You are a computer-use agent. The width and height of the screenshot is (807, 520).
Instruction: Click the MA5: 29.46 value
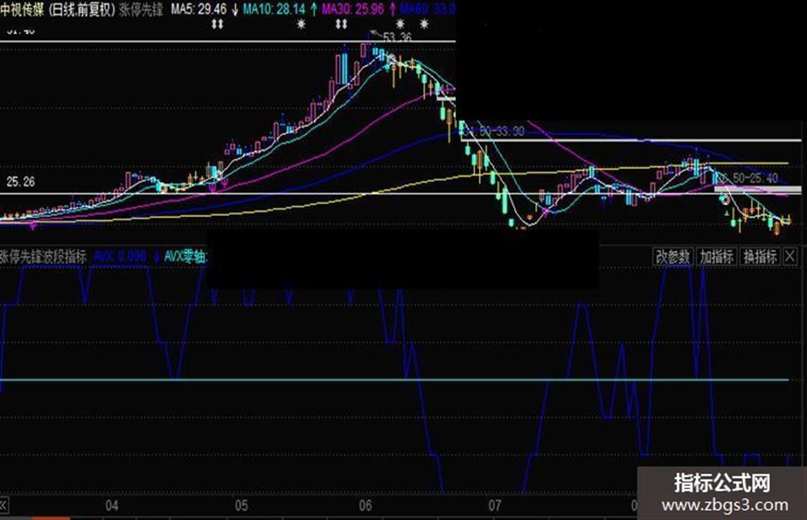[x=199, y=9]
